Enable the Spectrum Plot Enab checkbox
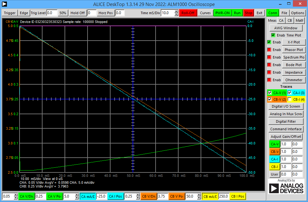Screen dimensions: 308x202 point(269,57)
